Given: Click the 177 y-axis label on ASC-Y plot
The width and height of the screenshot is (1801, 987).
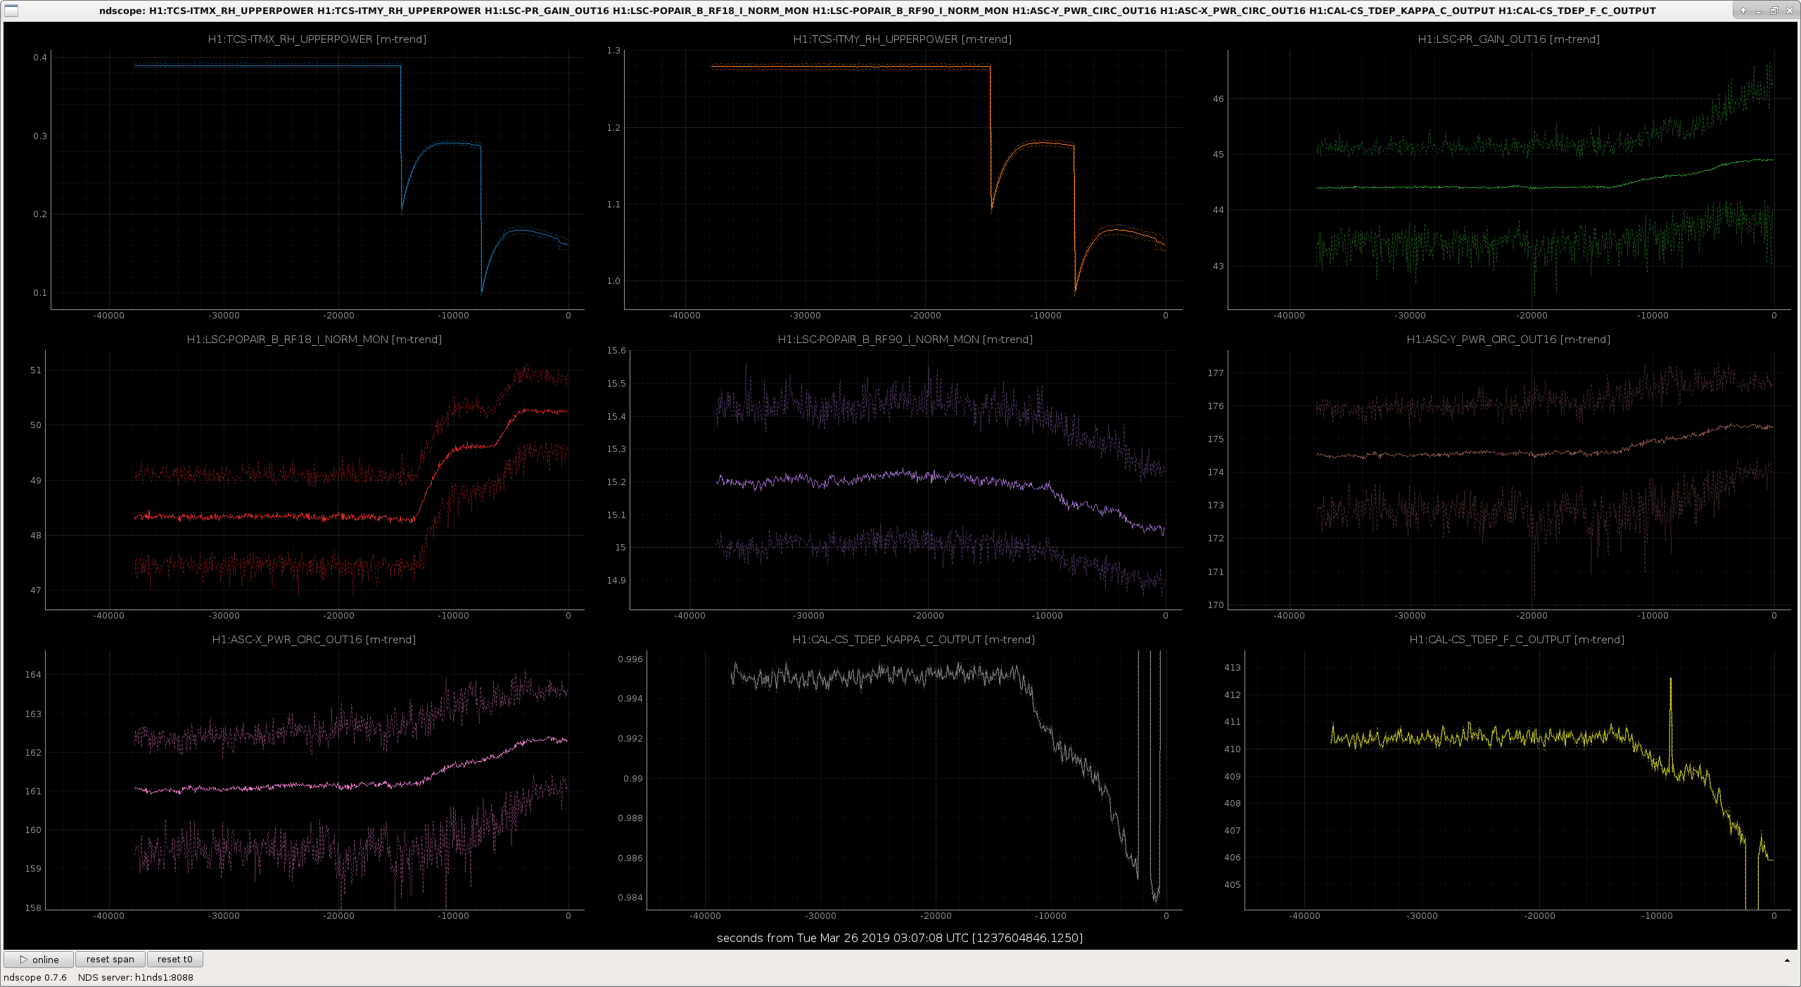Looking at the screenshot, I should (x=1216, y=373).
